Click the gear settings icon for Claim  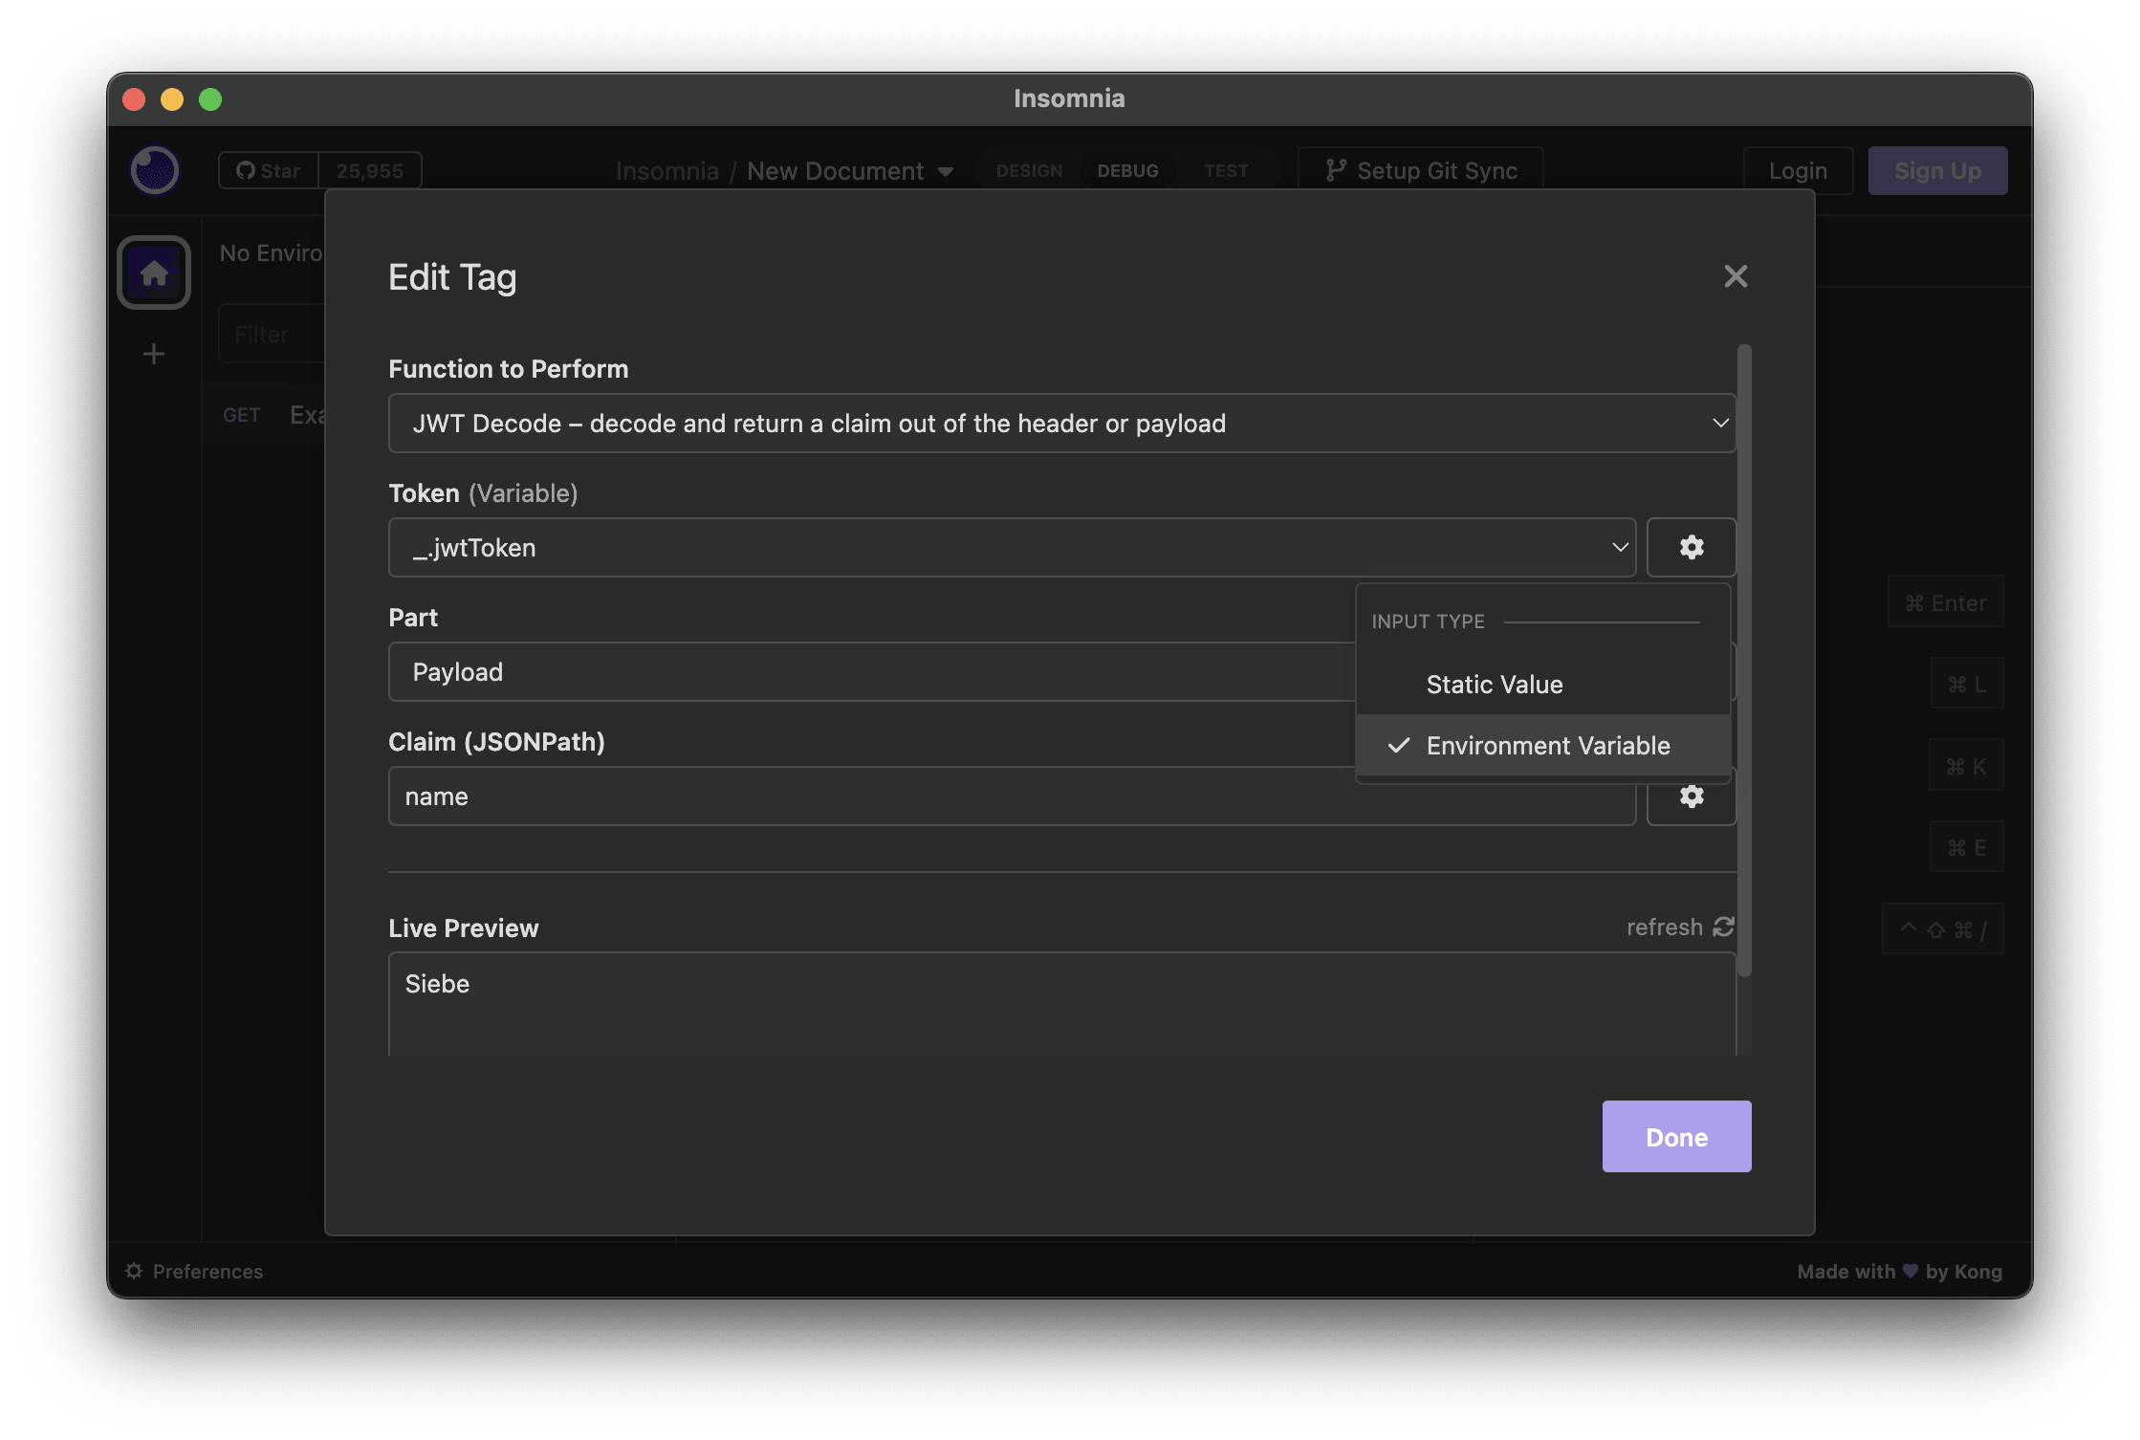[1691, 796]
